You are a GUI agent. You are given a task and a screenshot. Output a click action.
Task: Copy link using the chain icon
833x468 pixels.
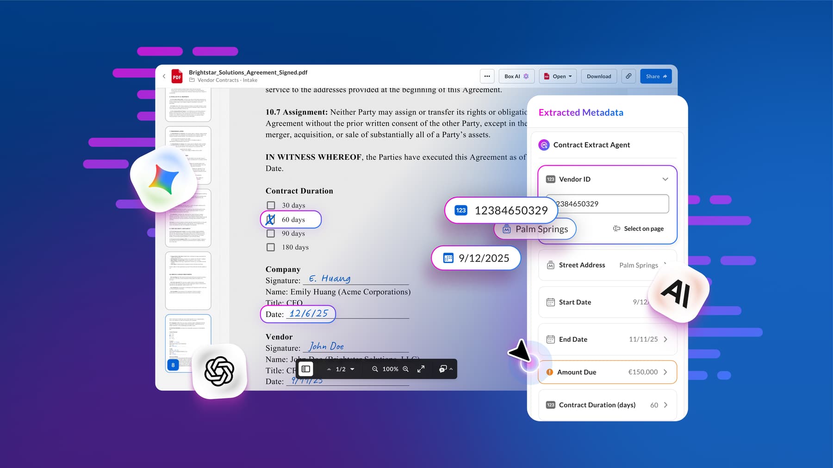pyautogui.click(x=628, y=76)
